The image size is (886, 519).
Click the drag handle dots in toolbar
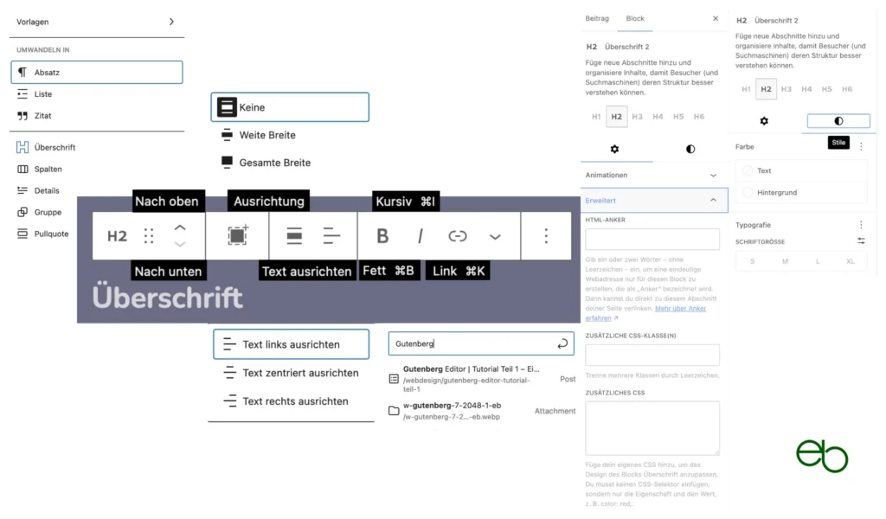pos(149,236)
